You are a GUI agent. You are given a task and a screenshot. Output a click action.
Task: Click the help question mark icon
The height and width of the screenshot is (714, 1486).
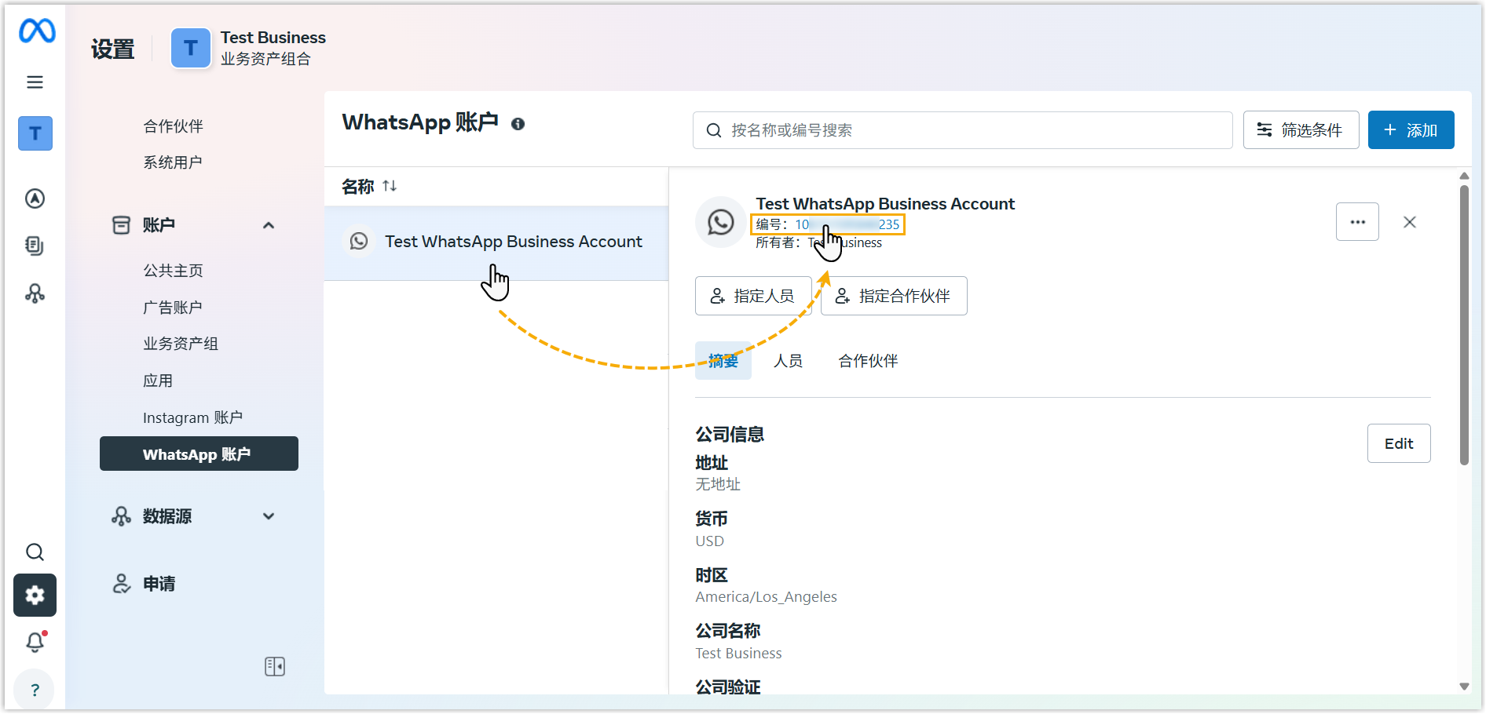tap(35, 690)
